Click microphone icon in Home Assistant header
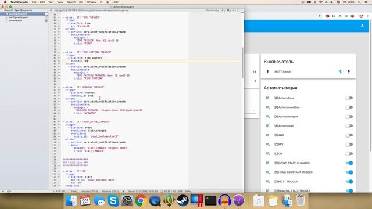This screenshot has height=209, width=372. click(x=362, y=26)
